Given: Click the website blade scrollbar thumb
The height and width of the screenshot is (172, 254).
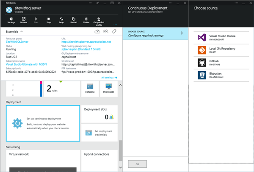Looking at the screenshot, I should pos(121,150).
